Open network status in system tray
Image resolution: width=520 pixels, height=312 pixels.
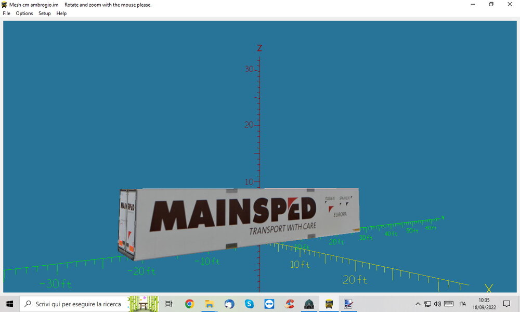pyautogui.click(x=428, y=304)
